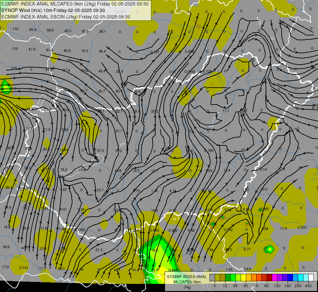Click the map value 50.5
The width and height of the screenshot is (318, 292).
click(x=85, y=31)
